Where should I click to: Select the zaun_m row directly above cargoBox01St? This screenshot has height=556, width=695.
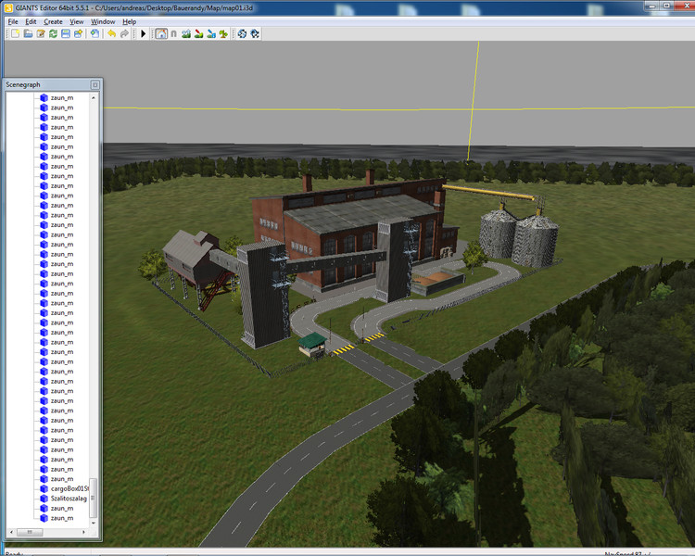[x=61, y=479]
